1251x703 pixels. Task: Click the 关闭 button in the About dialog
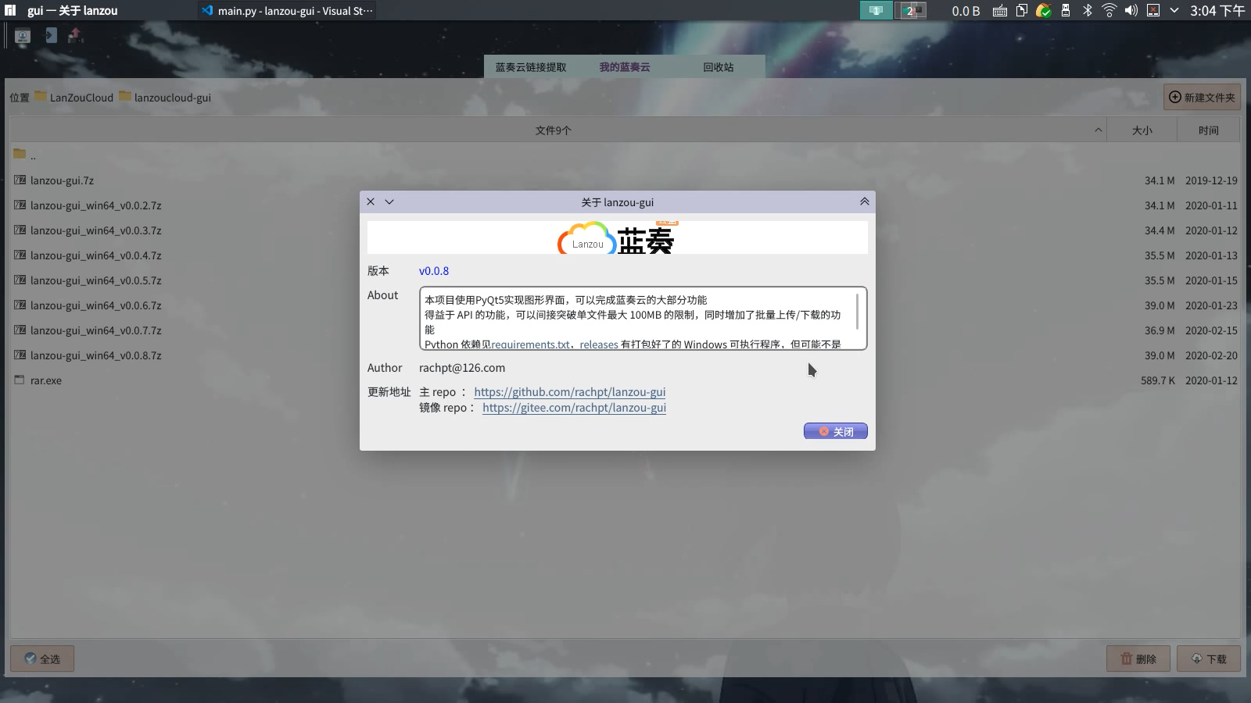[836, 431]
